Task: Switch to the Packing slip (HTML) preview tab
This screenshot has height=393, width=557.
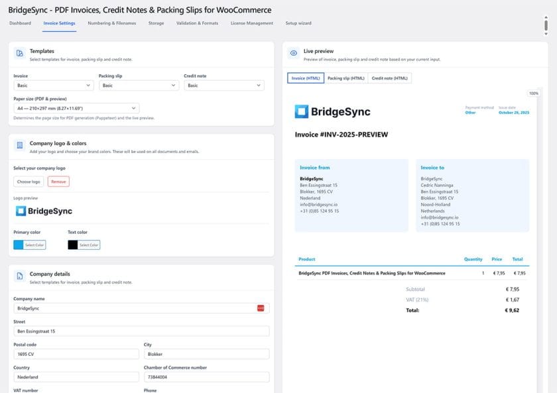Action: [x=346, y=78]
